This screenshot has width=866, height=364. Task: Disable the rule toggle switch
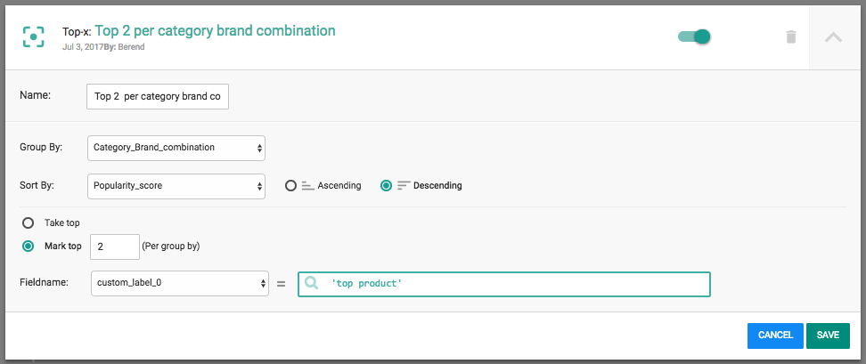(694, 36)
